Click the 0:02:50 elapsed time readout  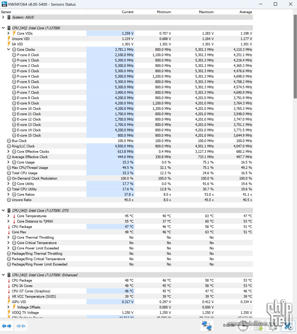tap(229, 325)
